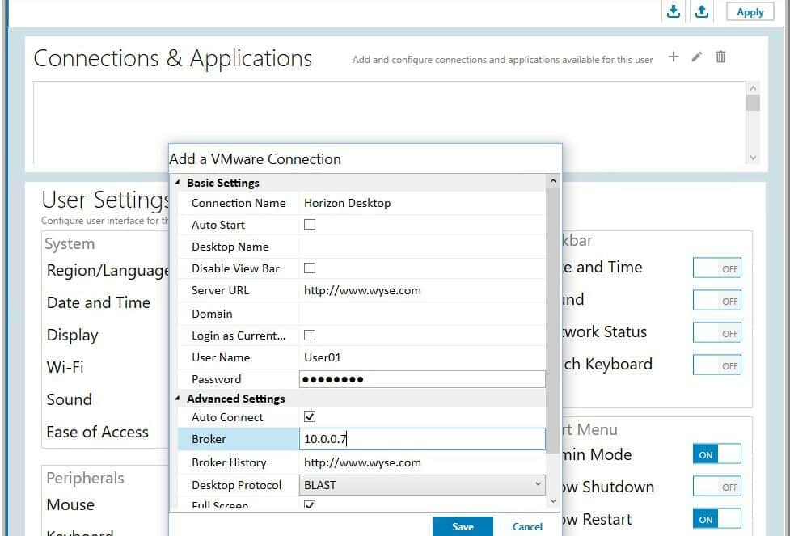This screenshot has height=536, width=790.
Task: Click the Broker row label
Action: [209, 439]
